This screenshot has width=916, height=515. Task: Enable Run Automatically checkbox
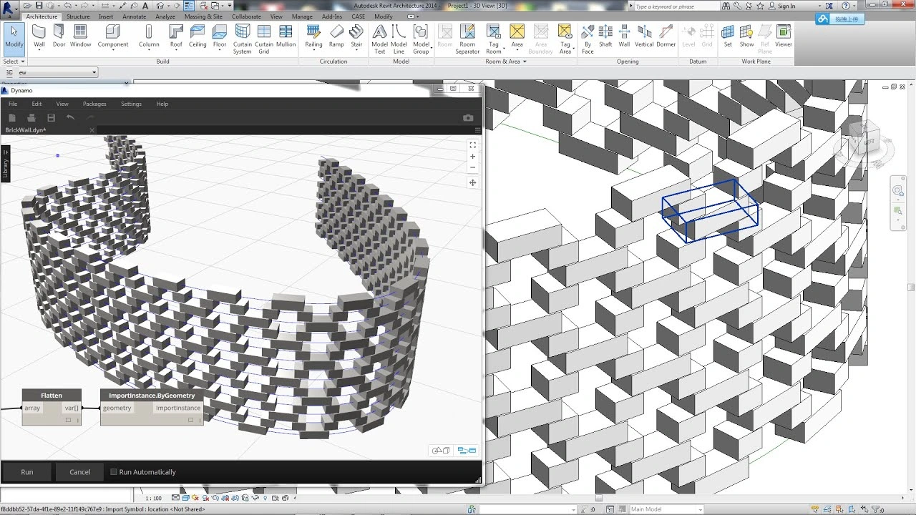114,472
